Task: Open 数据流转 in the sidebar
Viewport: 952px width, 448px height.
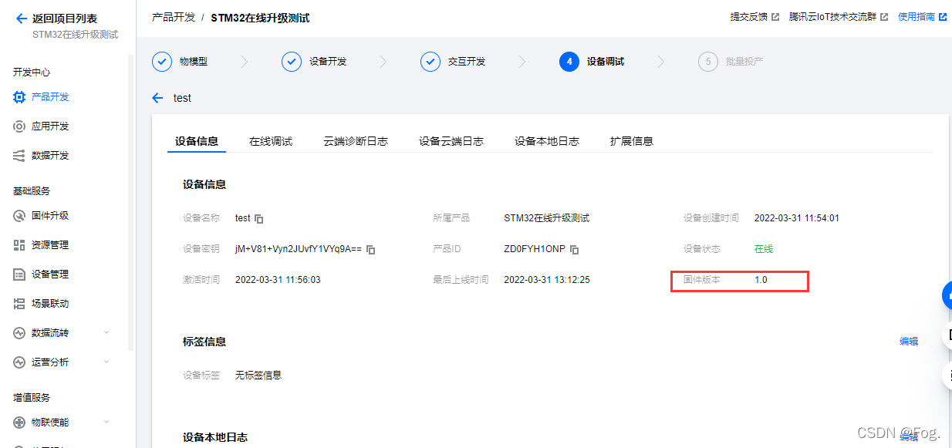Action: (x=42, y=333)
